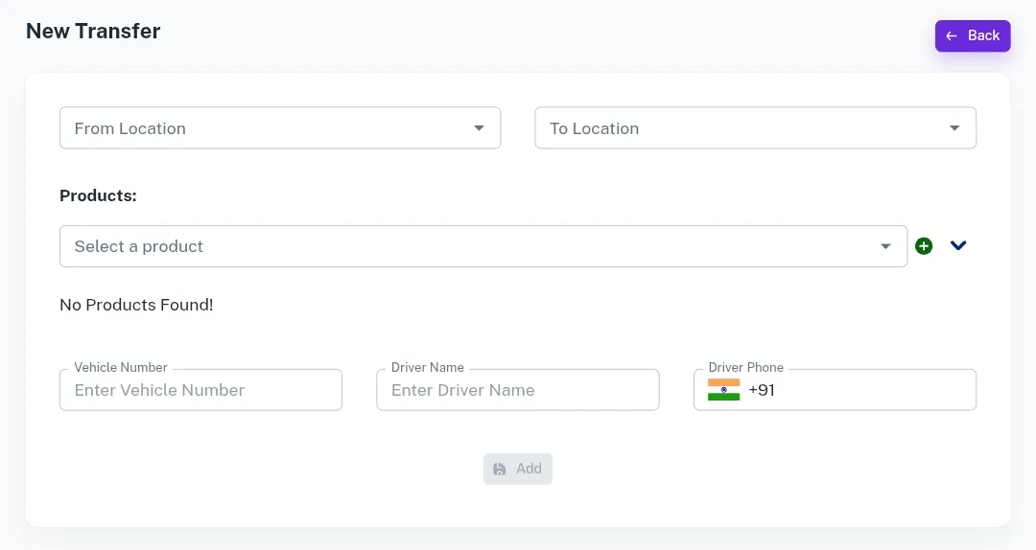Open the Select a product dropdown
Screen dimensions: 1036x550
pyautogui.click(x=483, y=246)
